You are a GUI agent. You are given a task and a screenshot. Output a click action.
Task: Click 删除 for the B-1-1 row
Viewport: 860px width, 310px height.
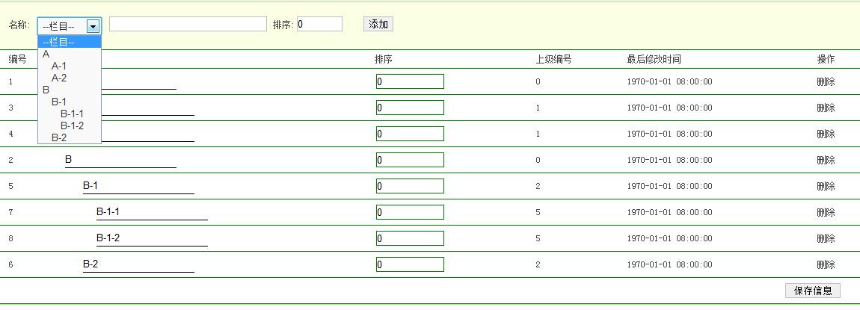click(x=826, y=212)
